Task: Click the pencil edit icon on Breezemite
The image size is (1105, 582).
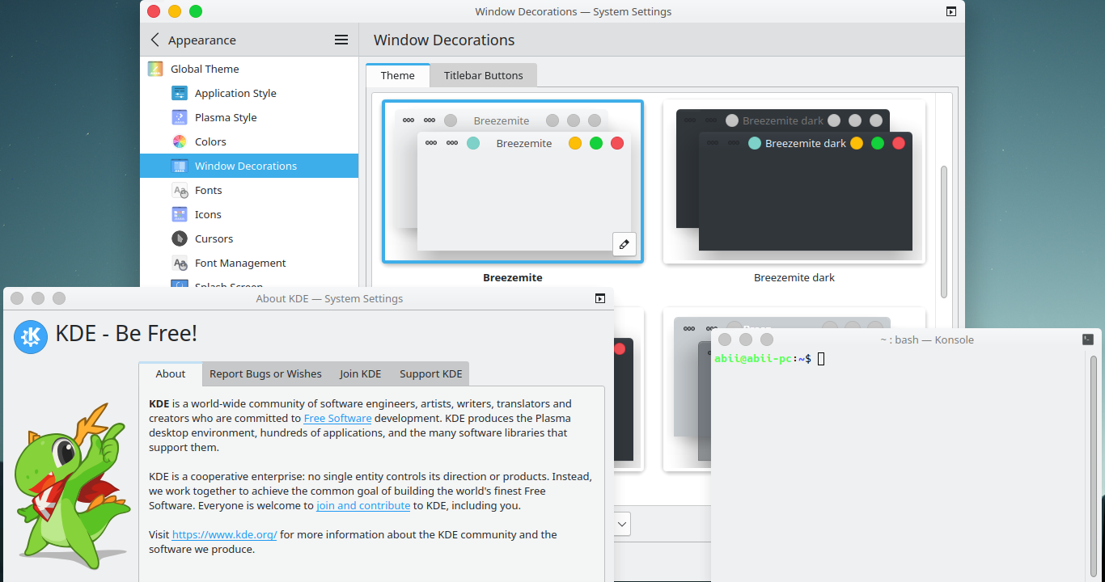Action: pos(624,244)
